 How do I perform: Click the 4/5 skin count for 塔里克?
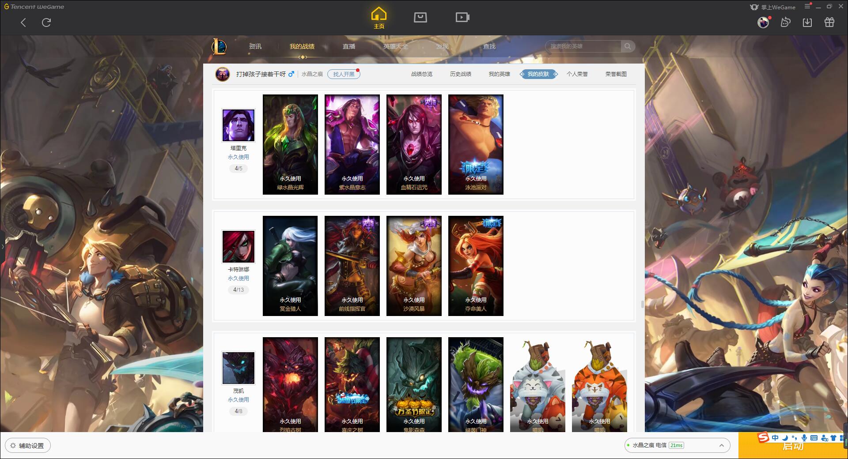238,168
